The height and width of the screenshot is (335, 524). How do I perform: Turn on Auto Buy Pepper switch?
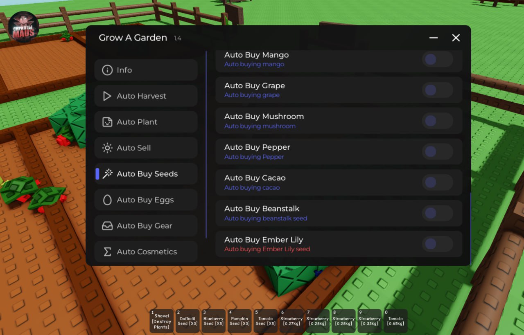(438, 152)
